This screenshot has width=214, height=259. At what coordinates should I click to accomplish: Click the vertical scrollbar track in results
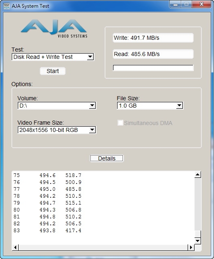point(197,204)
